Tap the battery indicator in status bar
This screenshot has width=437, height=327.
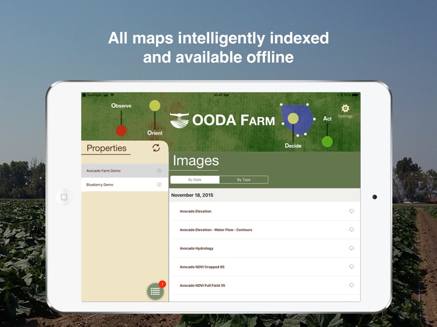click(355, 95)
